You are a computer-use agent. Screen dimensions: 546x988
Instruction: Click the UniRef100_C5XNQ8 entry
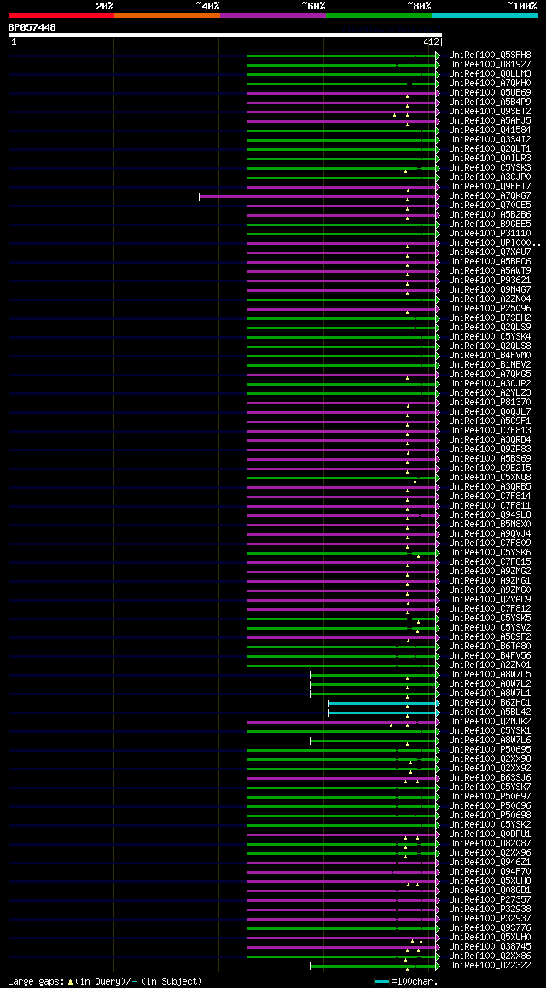(x=490, y=478)
